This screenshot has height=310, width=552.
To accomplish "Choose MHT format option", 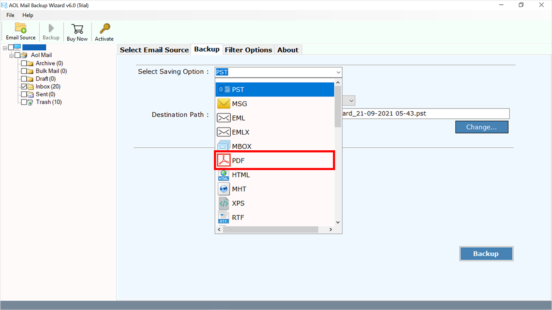I will [275, 189].
